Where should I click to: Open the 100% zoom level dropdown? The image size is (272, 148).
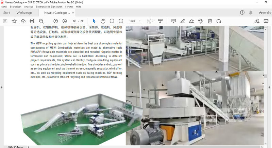click(x=140, y=21)
